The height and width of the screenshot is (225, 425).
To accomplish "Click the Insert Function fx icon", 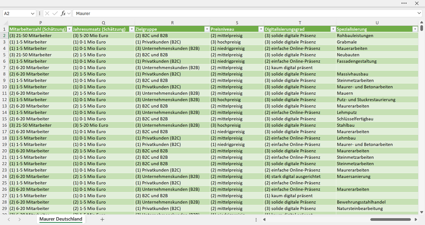I will pos(63,13).
